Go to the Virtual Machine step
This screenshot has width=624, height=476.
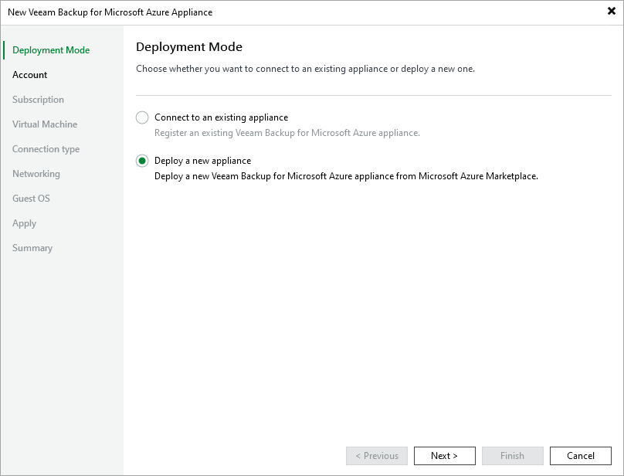pyautogui.click(x=45, y=124)
